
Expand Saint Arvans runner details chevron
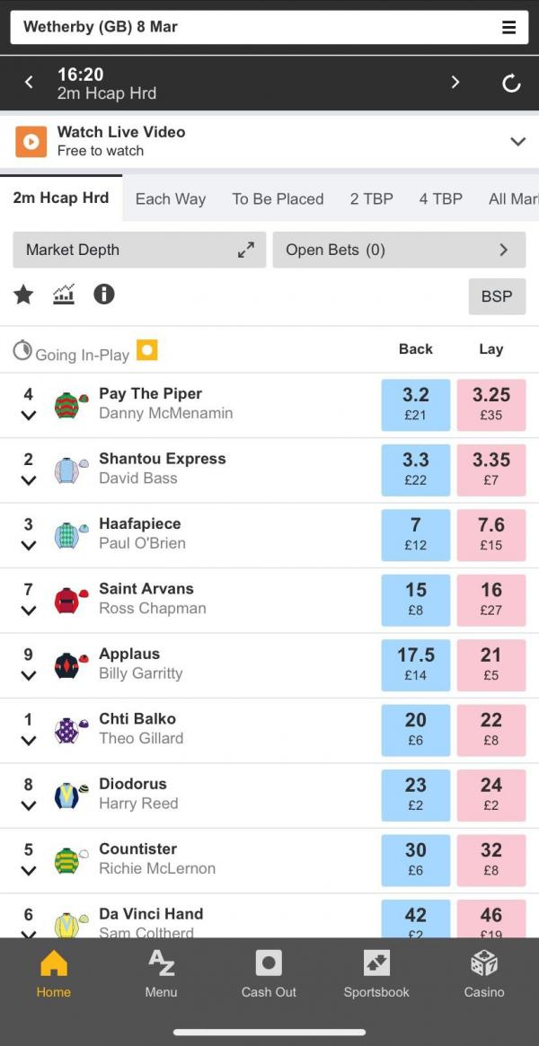pyautogui.click(x=28, y=611)
